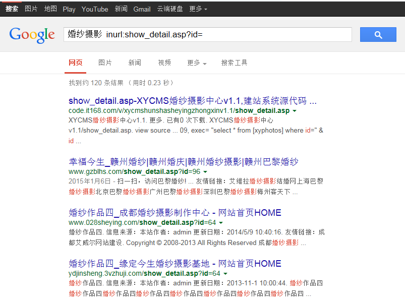Switch to the 图片 results tab
405x302 pixels.
(105, 63)
